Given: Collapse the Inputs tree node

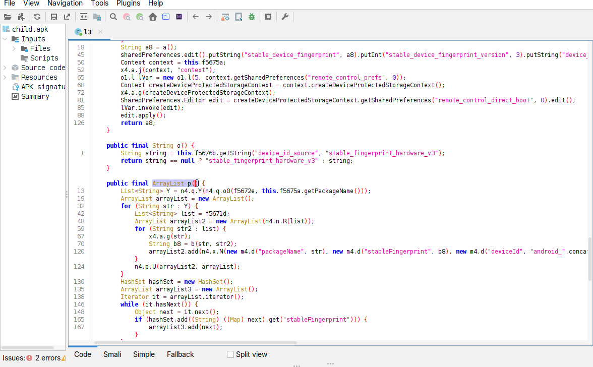Looking at the screenshot, I should click(x=5, y=39).
